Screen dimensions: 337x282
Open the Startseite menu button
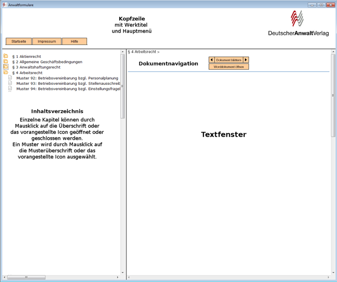[x=19, y=42]
